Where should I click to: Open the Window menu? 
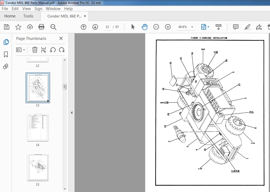53,8
